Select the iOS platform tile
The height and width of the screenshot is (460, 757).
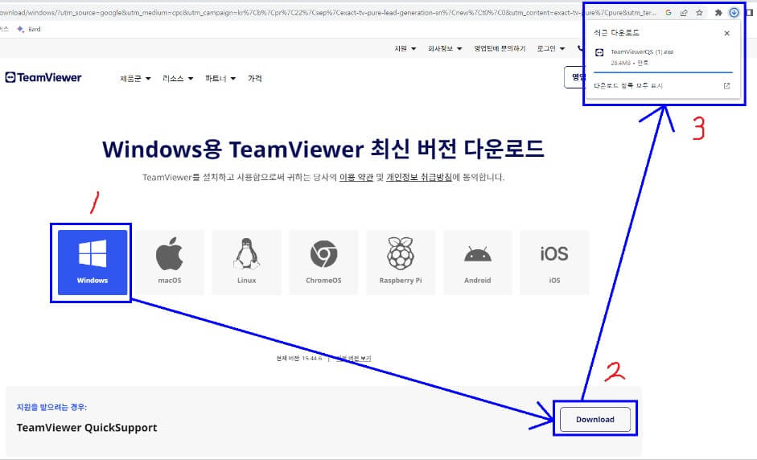[554, 262]
